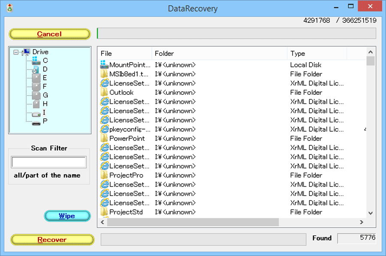Viewport: 386px width, 256px height.
Task: Click the '366251519' total counter
Action: point(359,21)
